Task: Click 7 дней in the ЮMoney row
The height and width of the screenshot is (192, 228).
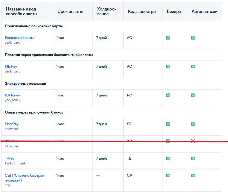Action: [101, 95]
